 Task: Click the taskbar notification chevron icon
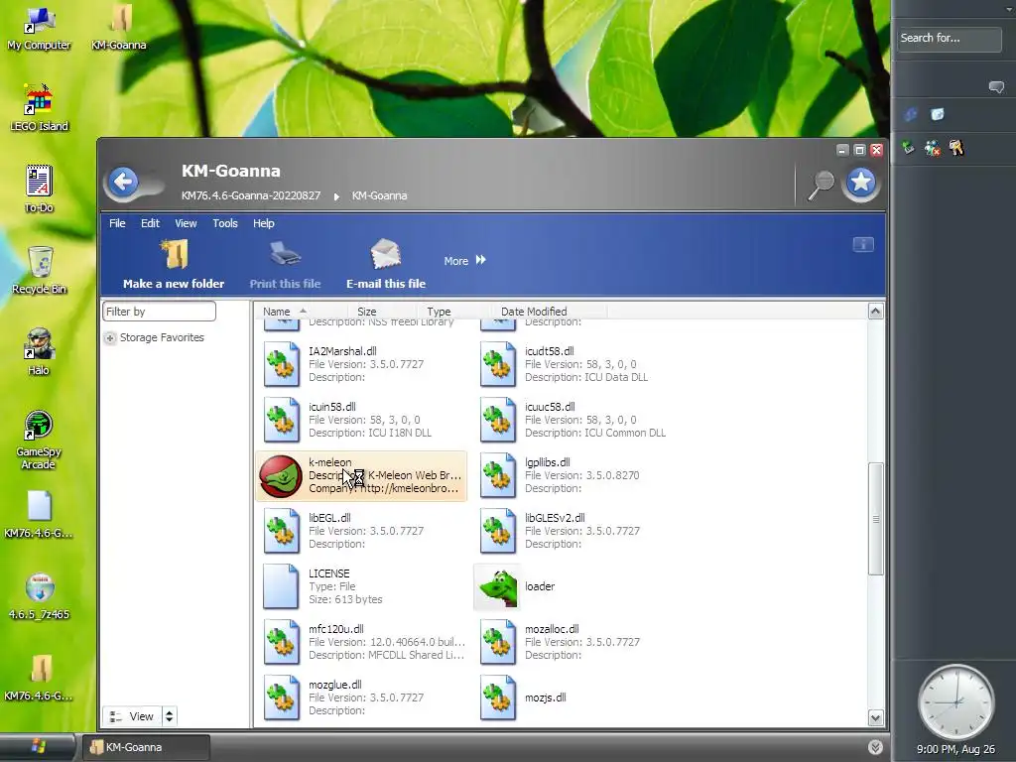coord(875,747)
